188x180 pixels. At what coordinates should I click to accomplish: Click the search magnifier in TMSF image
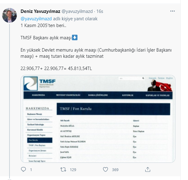click(x=143, y=78)
